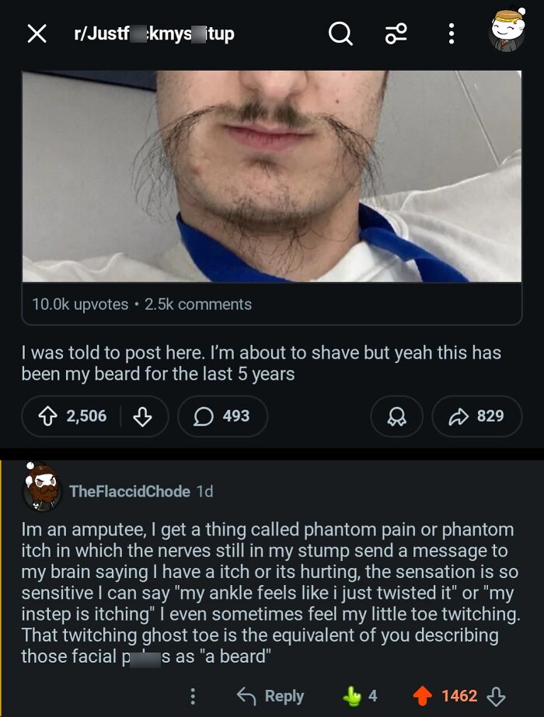Screen dimensions: 544x717
Task: Open the 493 comments bubble
Action: (x=222, y=416)
